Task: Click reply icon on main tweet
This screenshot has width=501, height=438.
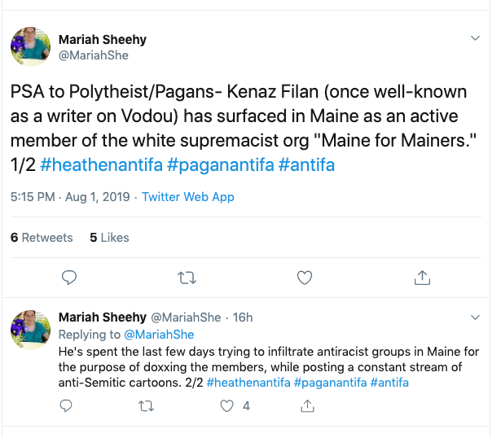Action: click(x=70, y=278)
